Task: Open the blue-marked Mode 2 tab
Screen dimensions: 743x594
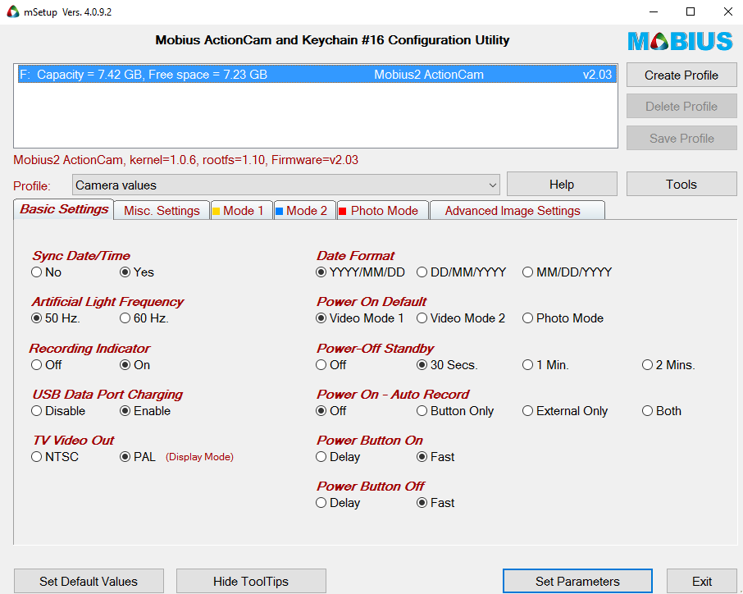Action: (x=305, y=211)
